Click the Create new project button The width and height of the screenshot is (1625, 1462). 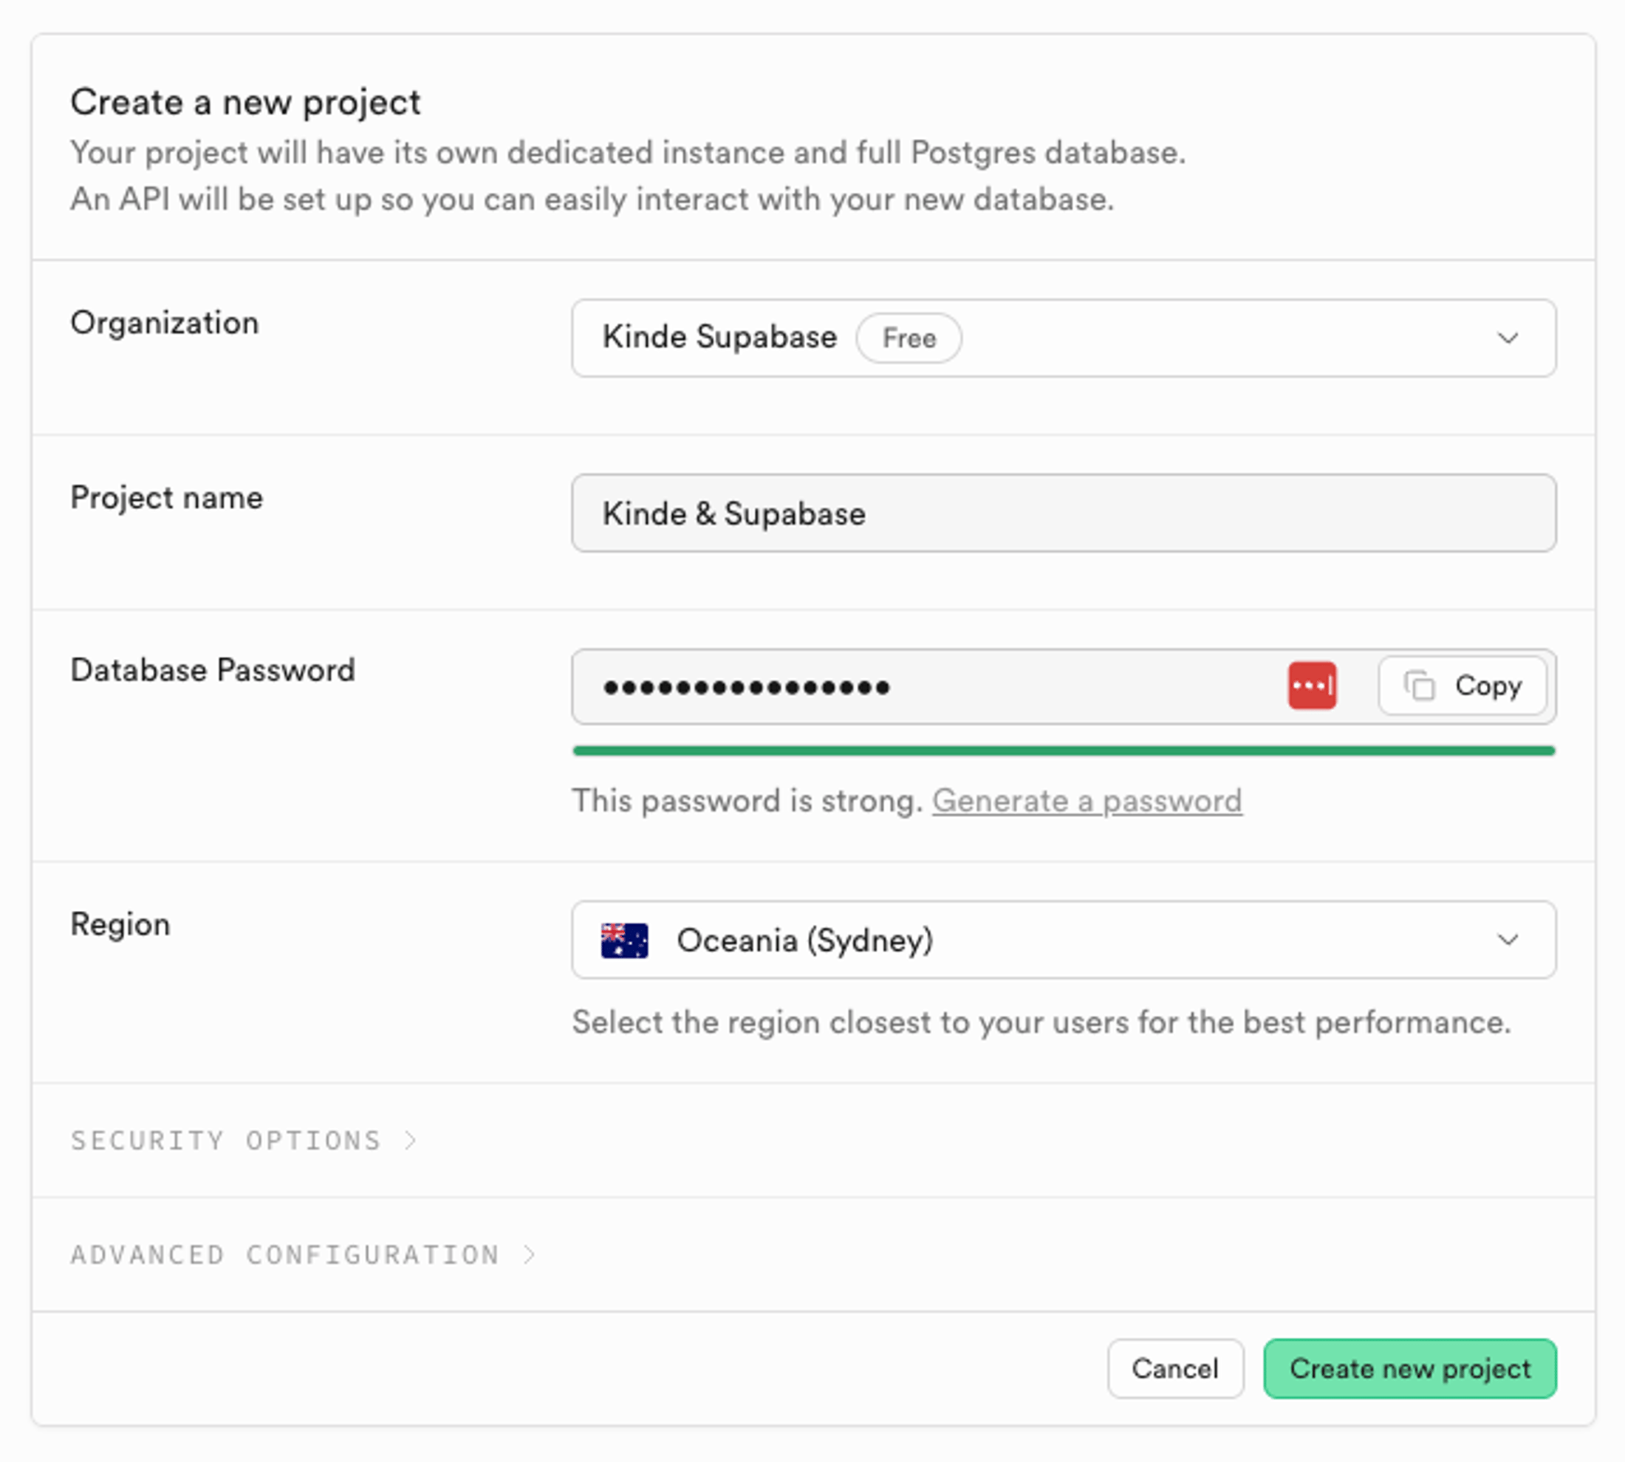1409,1369
